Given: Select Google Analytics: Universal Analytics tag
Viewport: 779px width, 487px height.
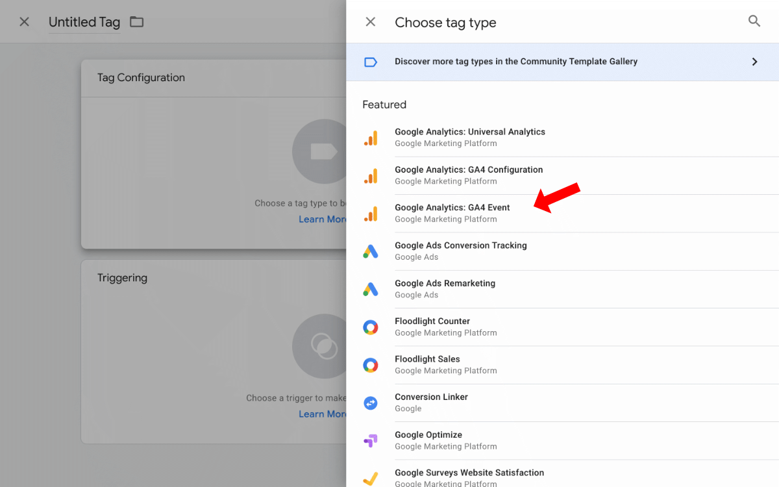Looking at the screenshot, I should [563, 138].
